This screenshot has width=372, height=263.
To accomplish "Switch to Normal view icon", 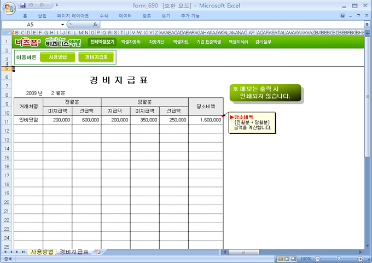I will click(x=280, y=259).
